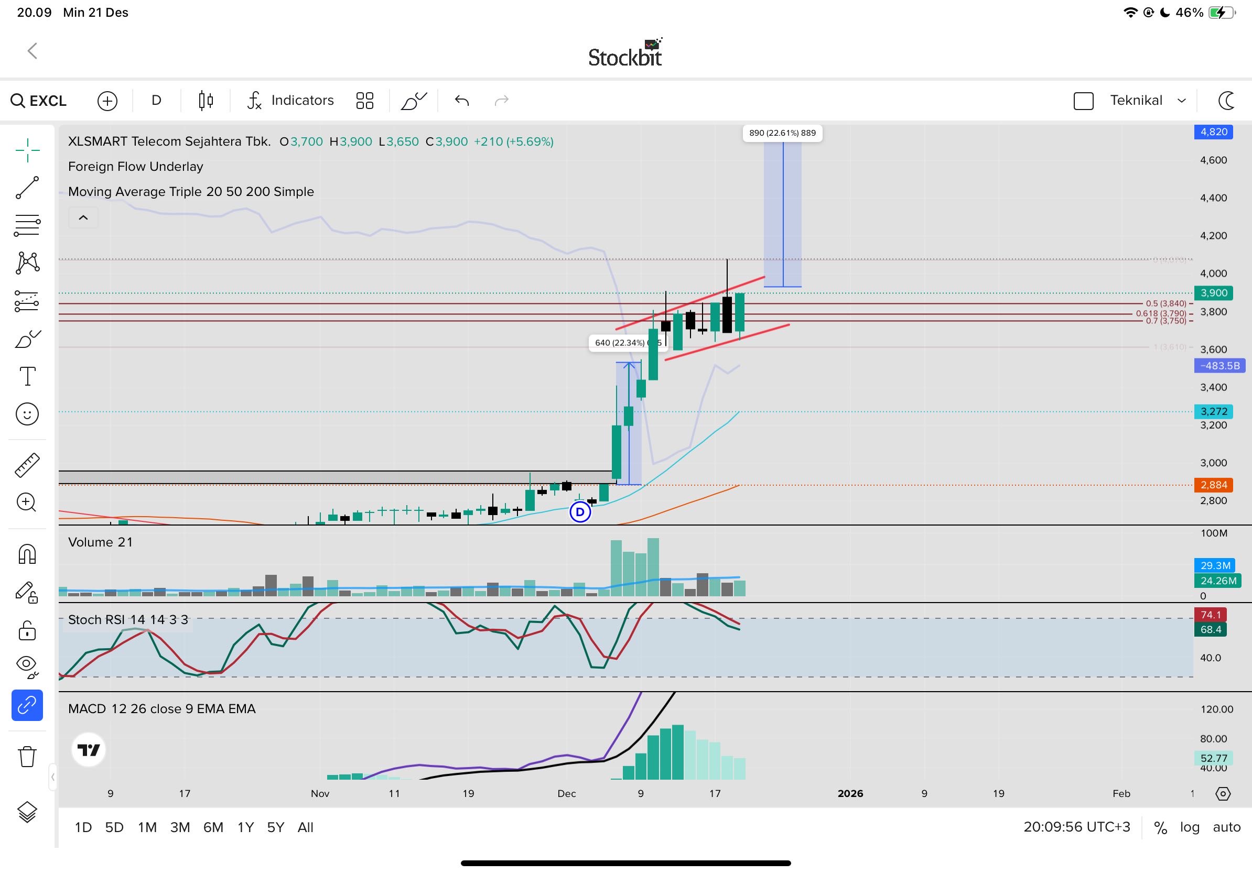Toggle log scale on price axis

pyautogui.click(x=1189, y=827)
